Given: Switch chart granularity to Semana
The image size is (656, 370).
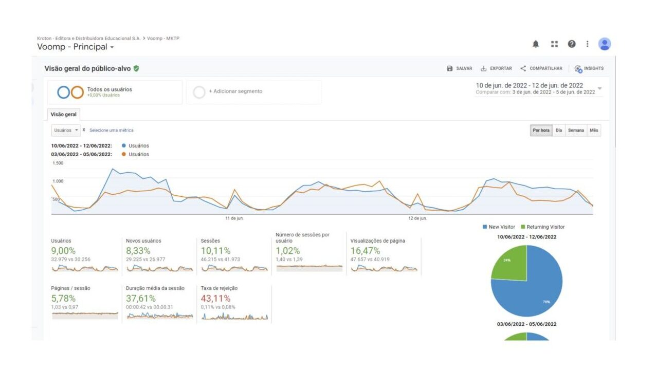Looking at the screenshot, I should (576, 131).
